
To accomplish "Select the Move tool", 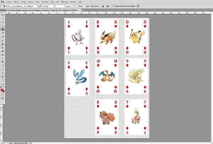I will pyautogui.click(x=2, y=15).
